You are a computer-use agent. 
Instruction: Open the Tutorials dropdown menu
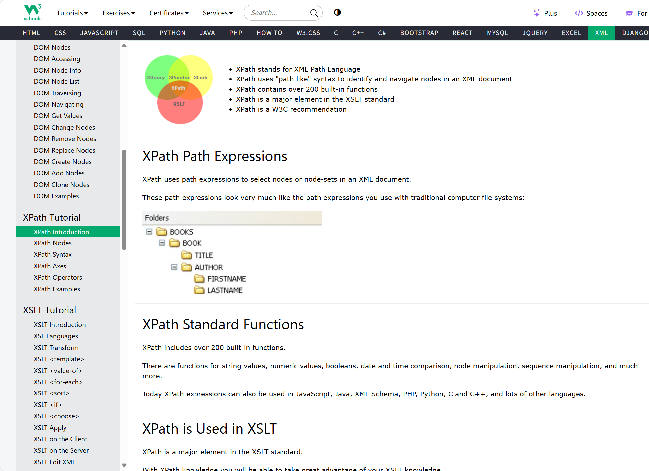point(72,13)
